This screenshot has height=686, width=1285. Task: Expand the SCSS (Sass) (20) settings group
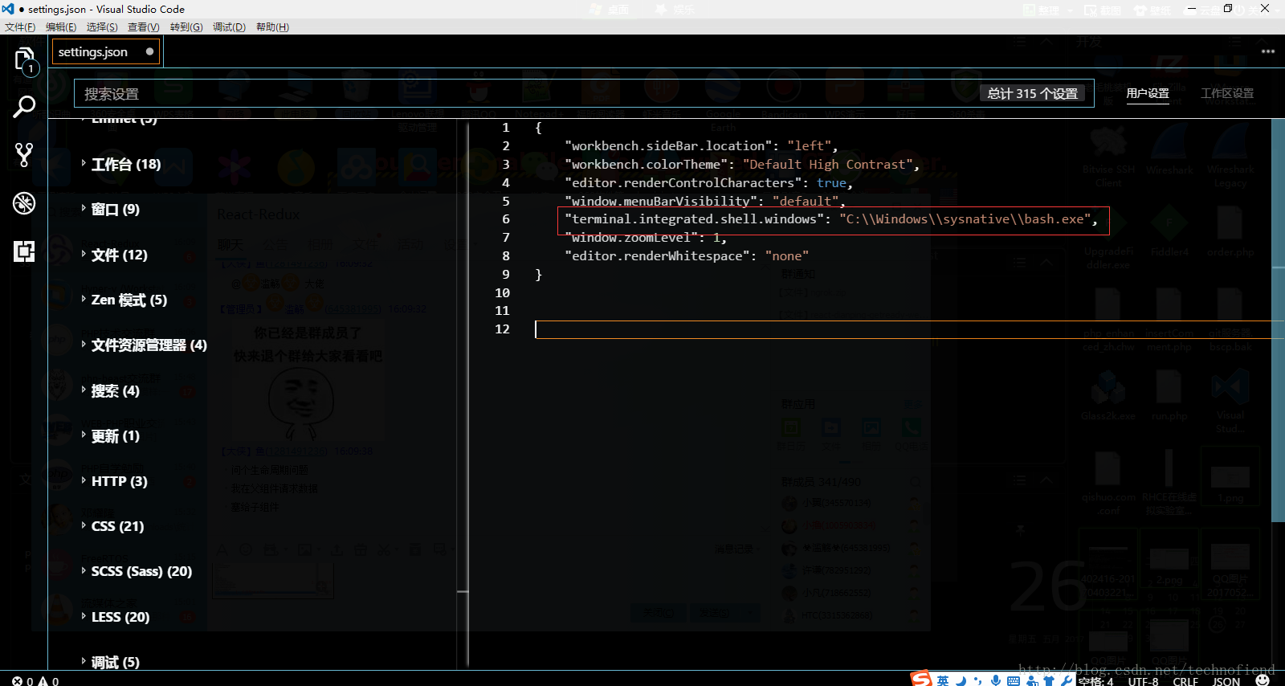pyautogui.click(x=137, y=571)
